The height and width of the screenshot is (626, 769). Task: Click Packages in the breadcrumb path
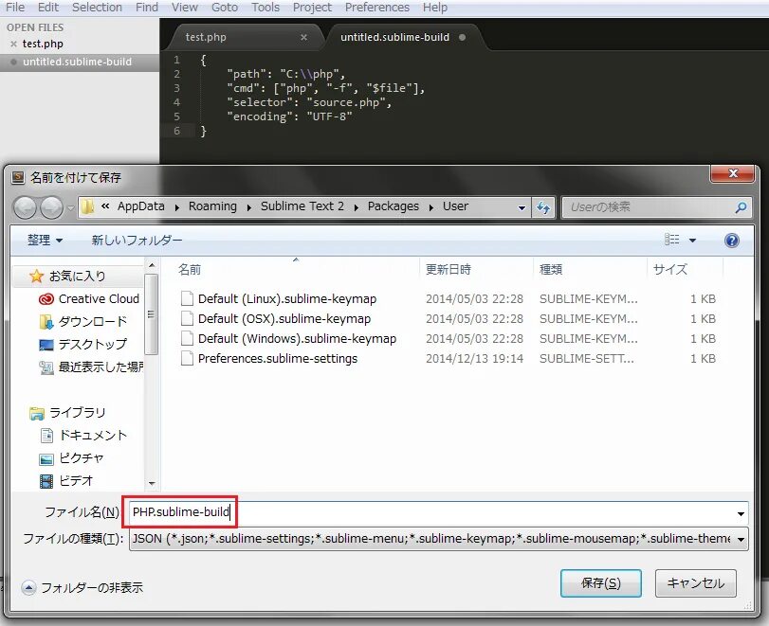click(394, 206)
